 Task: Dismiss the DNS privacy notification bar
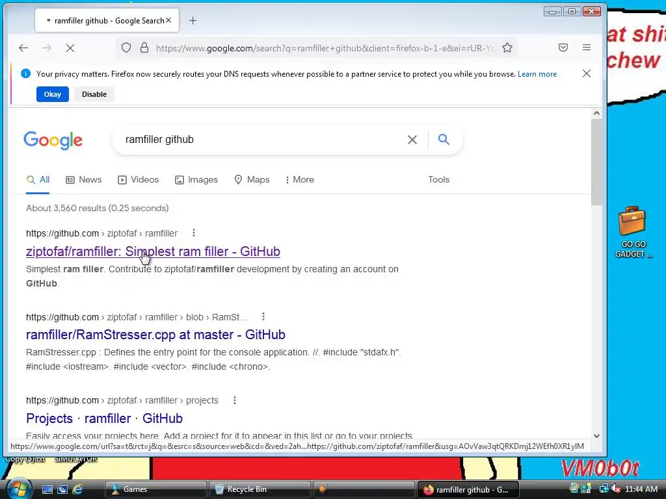[x=587, y=73]
